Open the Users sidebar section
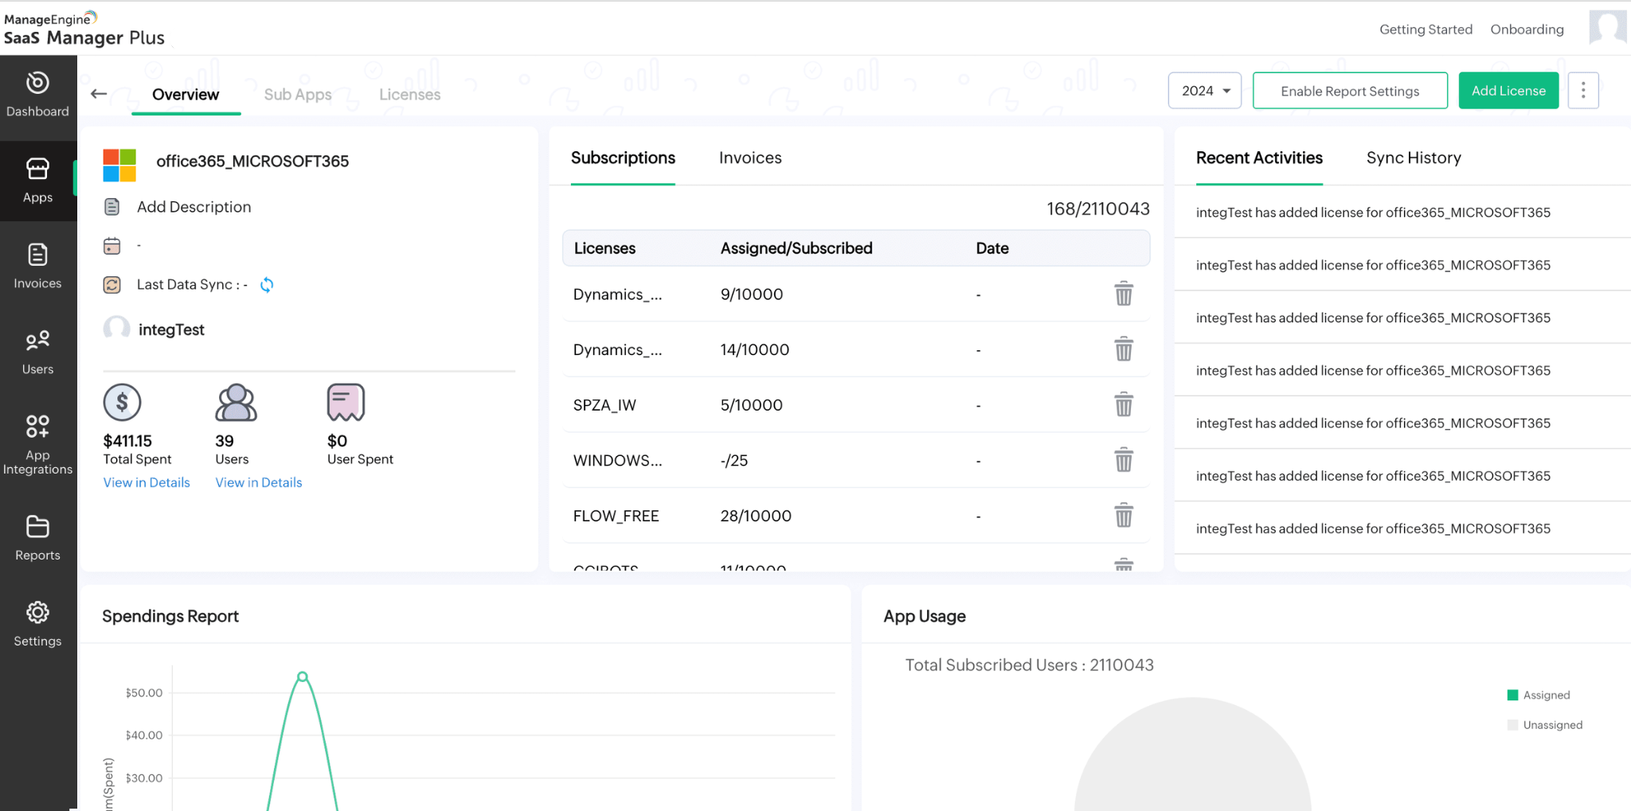This screenshot has width=1631, height=811. 37,353
